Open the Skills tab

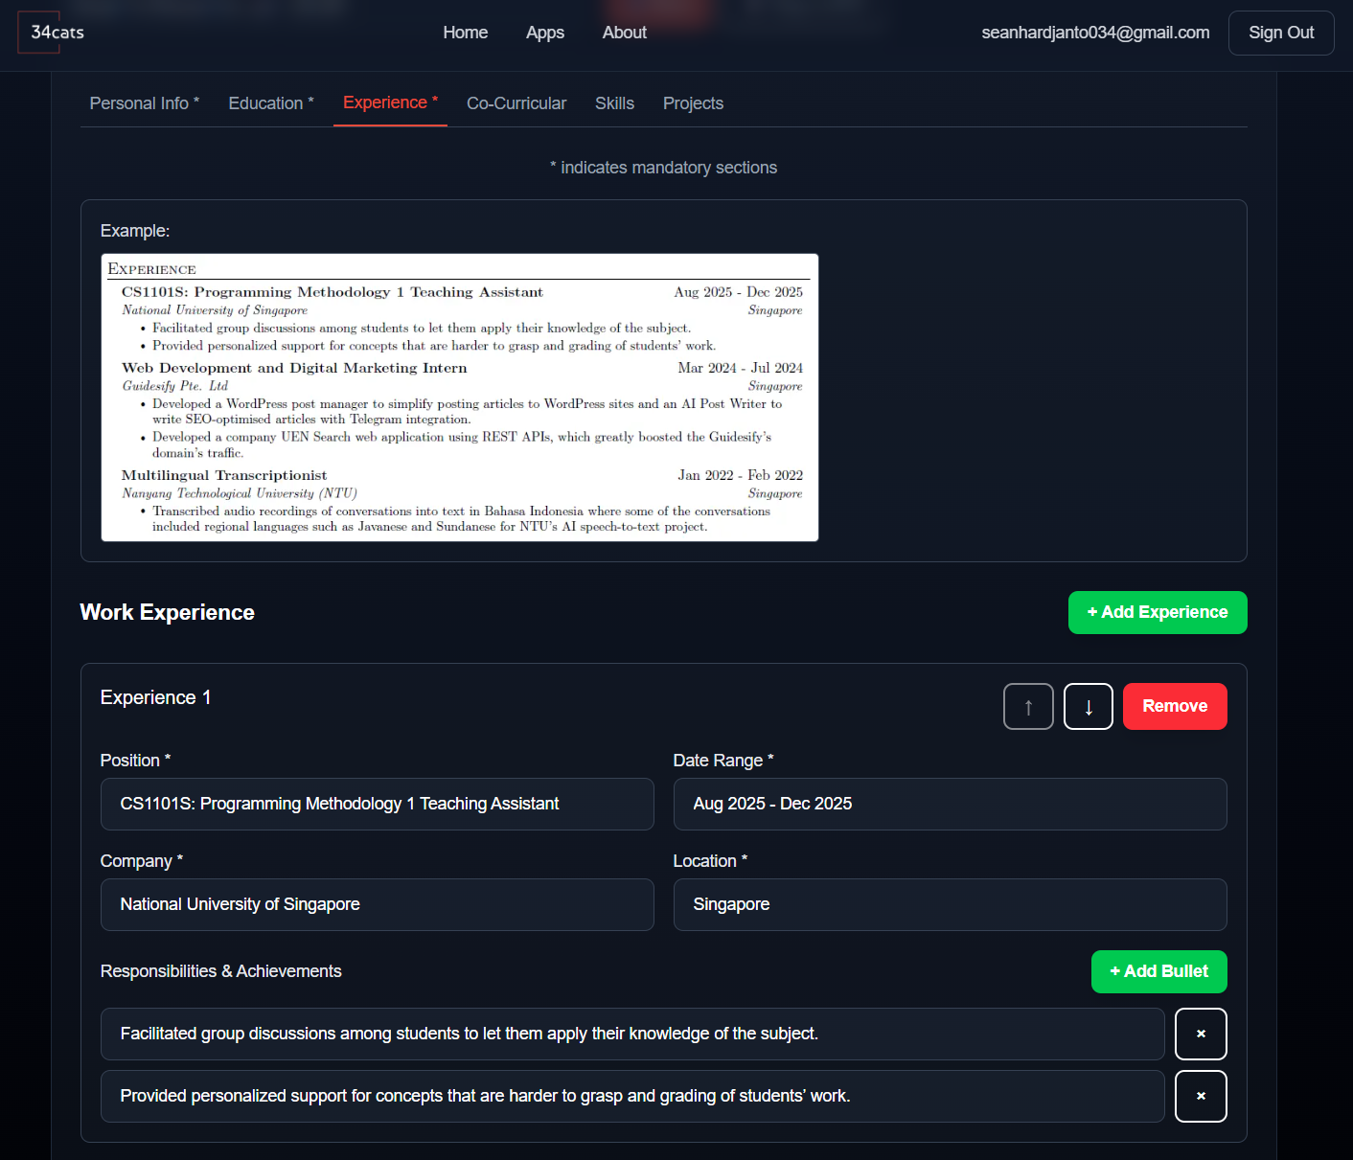click(614, 103)
